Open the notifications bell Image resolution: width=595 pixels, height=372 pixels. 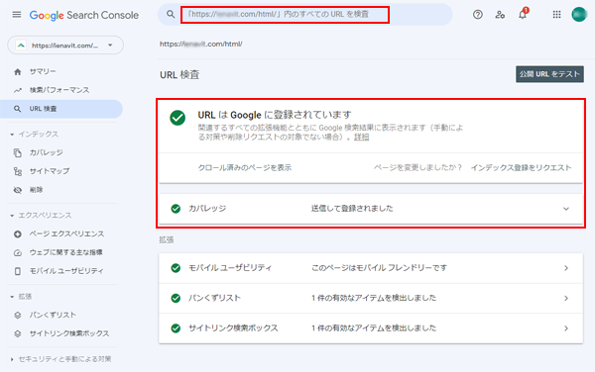click(x=523, y=15)
